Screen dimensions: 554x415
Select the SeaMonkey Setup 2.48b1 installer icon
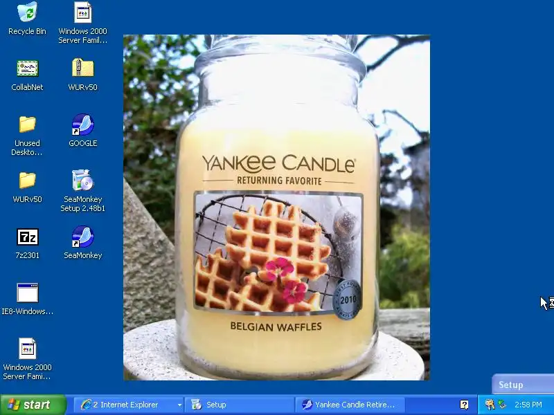tap(82, 181)
